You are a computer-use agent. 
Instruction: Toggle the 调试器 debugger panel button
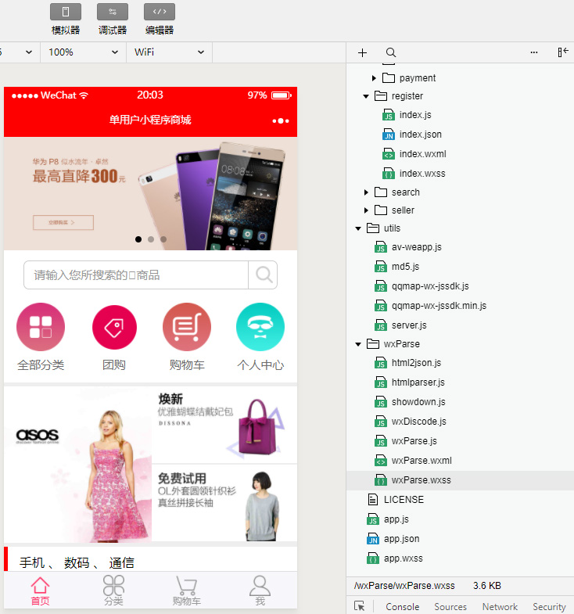click(x=113, y=12)
